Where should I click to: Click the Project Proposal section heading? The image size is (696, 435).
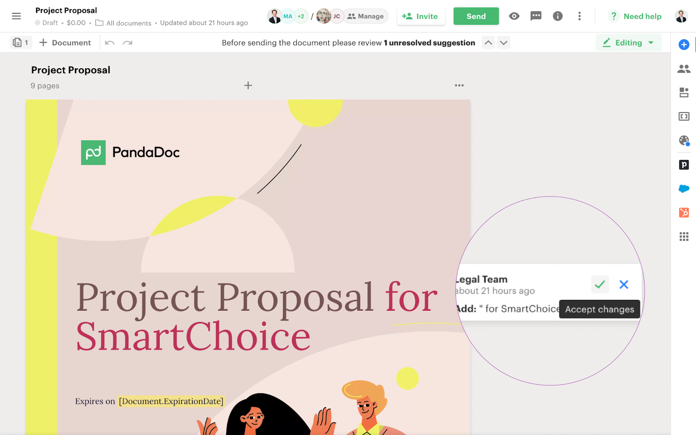tap(70, 70)
